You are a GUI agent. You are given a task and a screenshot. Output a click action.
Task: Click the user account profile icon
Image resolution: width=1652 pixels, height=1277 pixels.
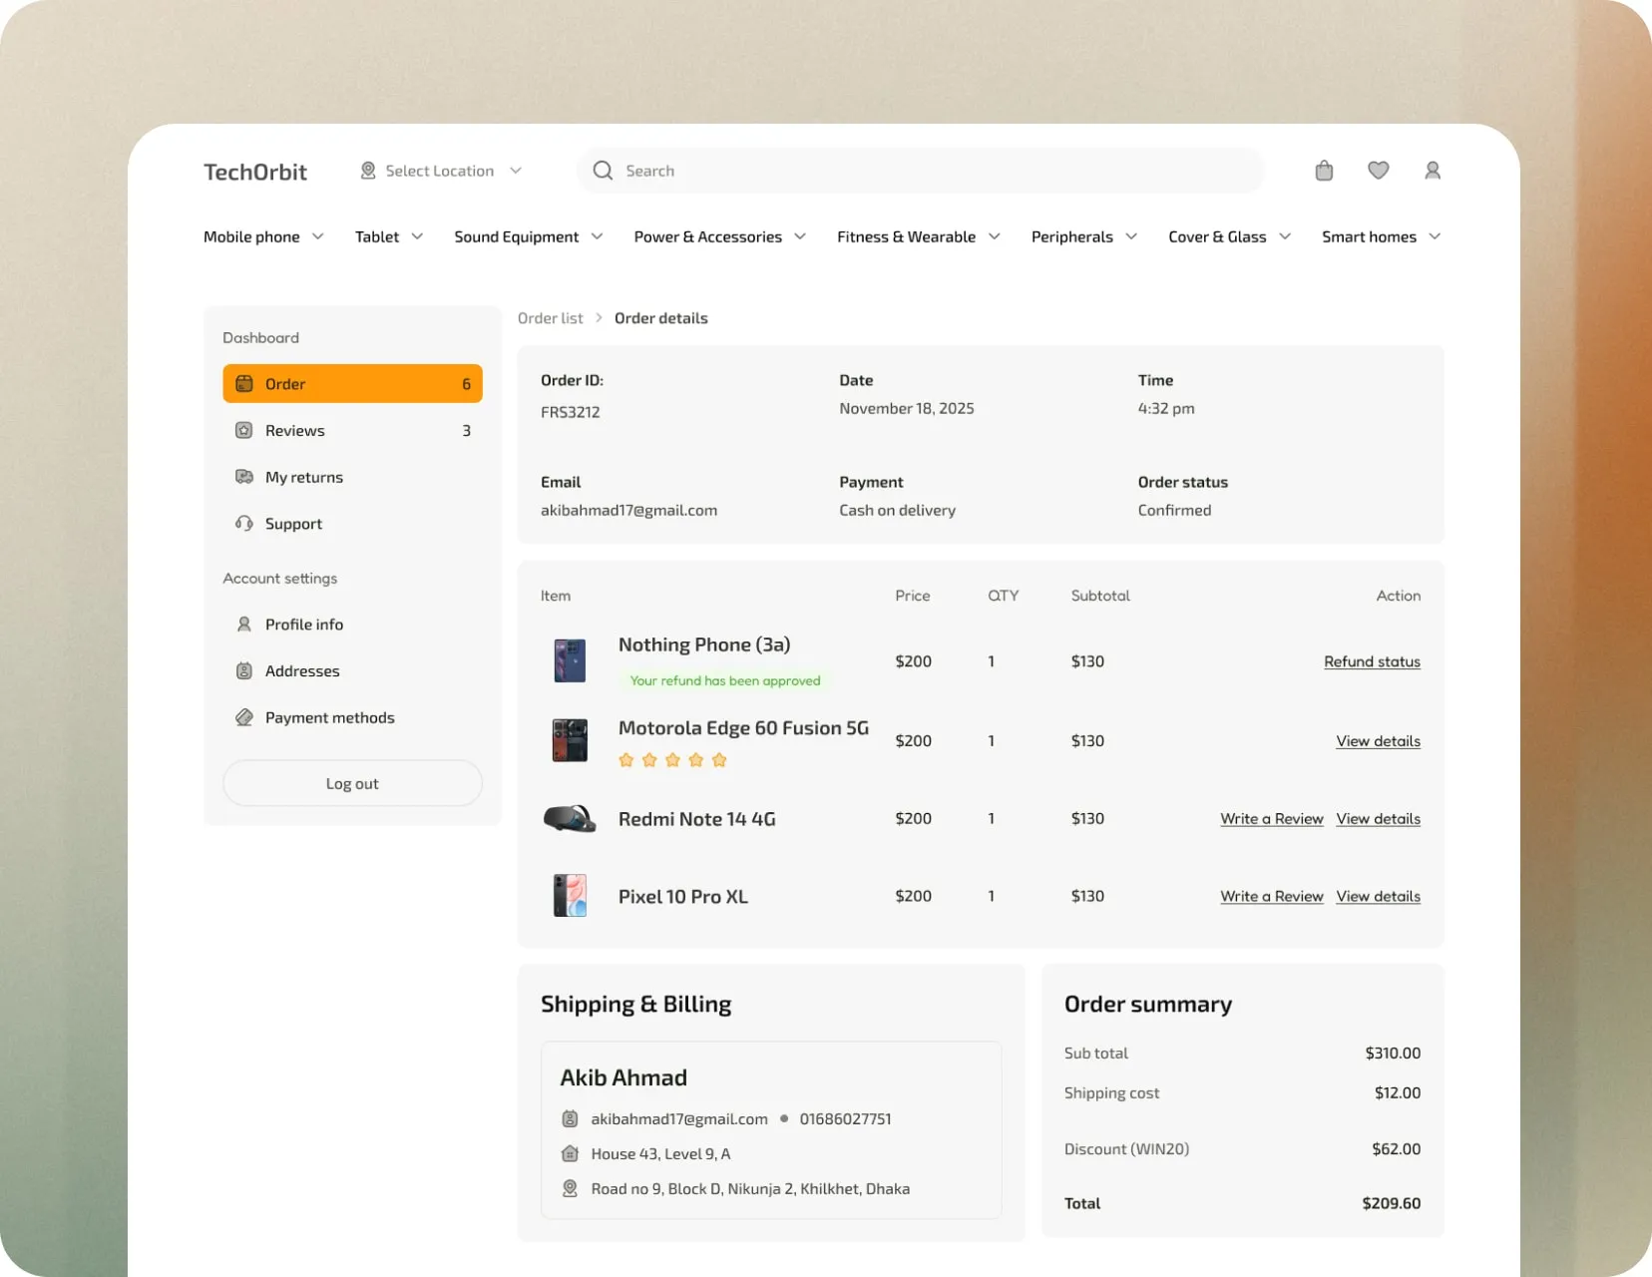click(x=1433, y=171)
